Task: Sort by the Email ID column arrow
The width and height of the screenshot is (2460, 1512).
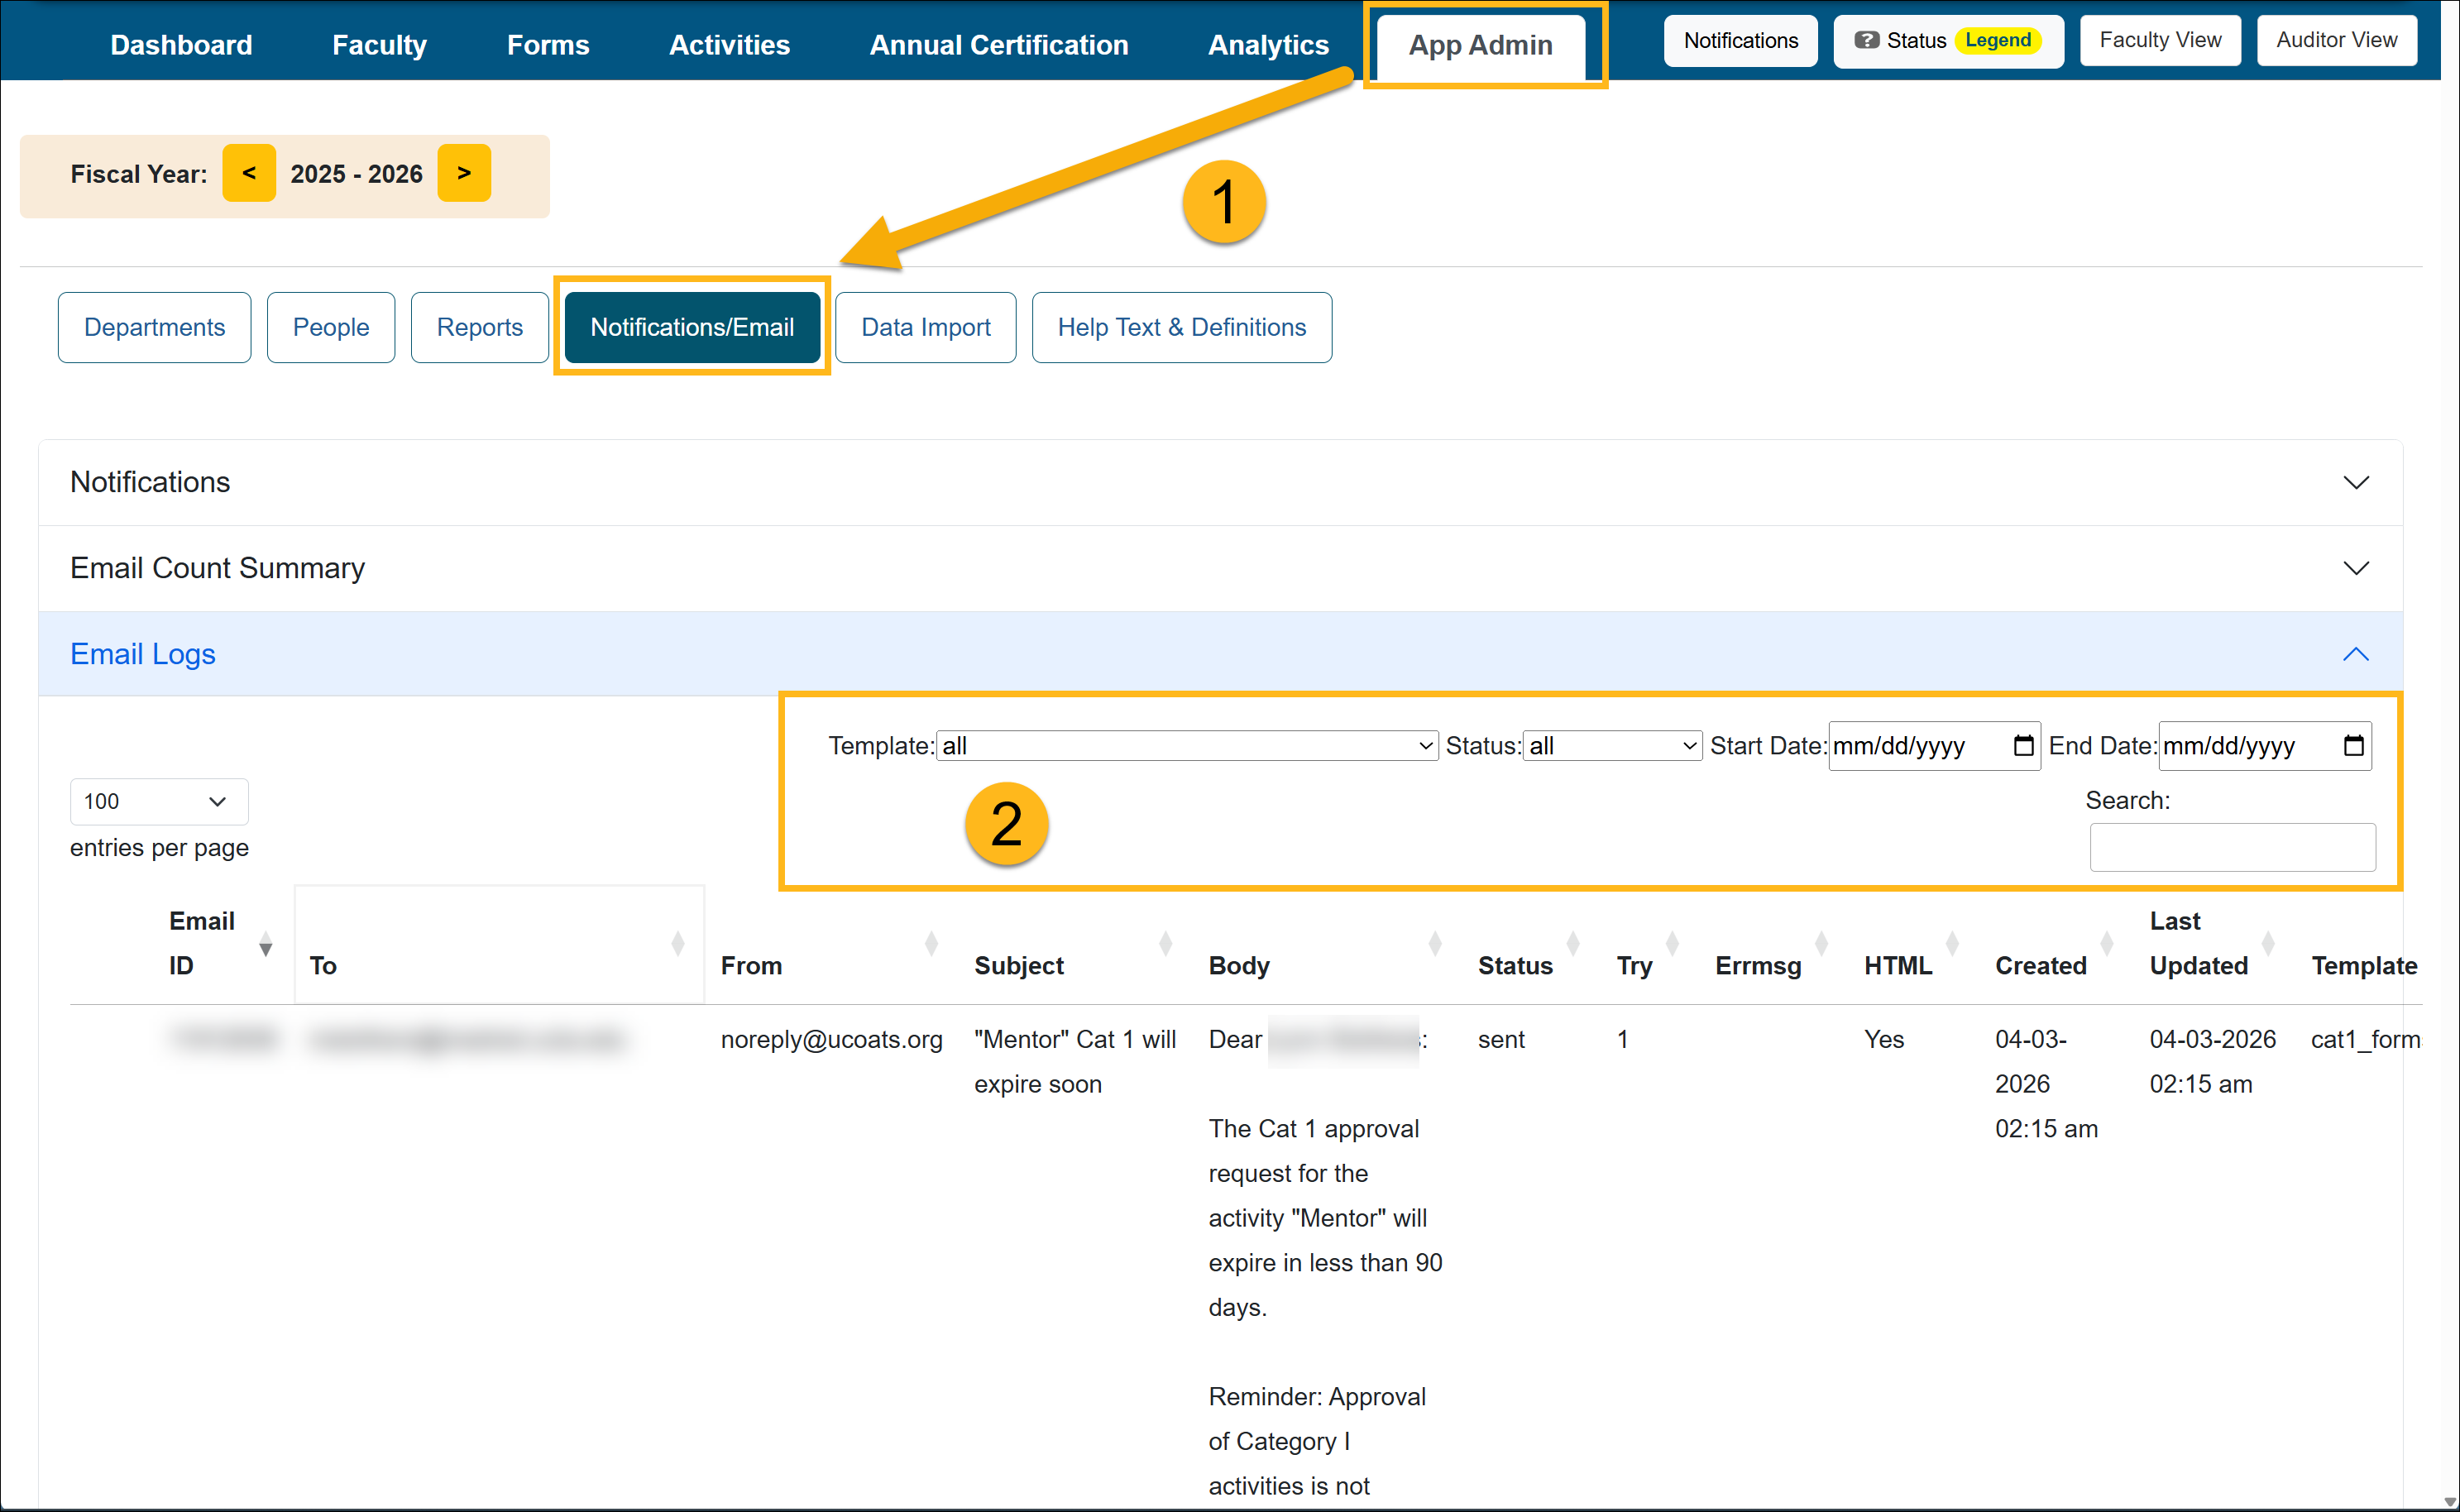Action: [265, 944]
